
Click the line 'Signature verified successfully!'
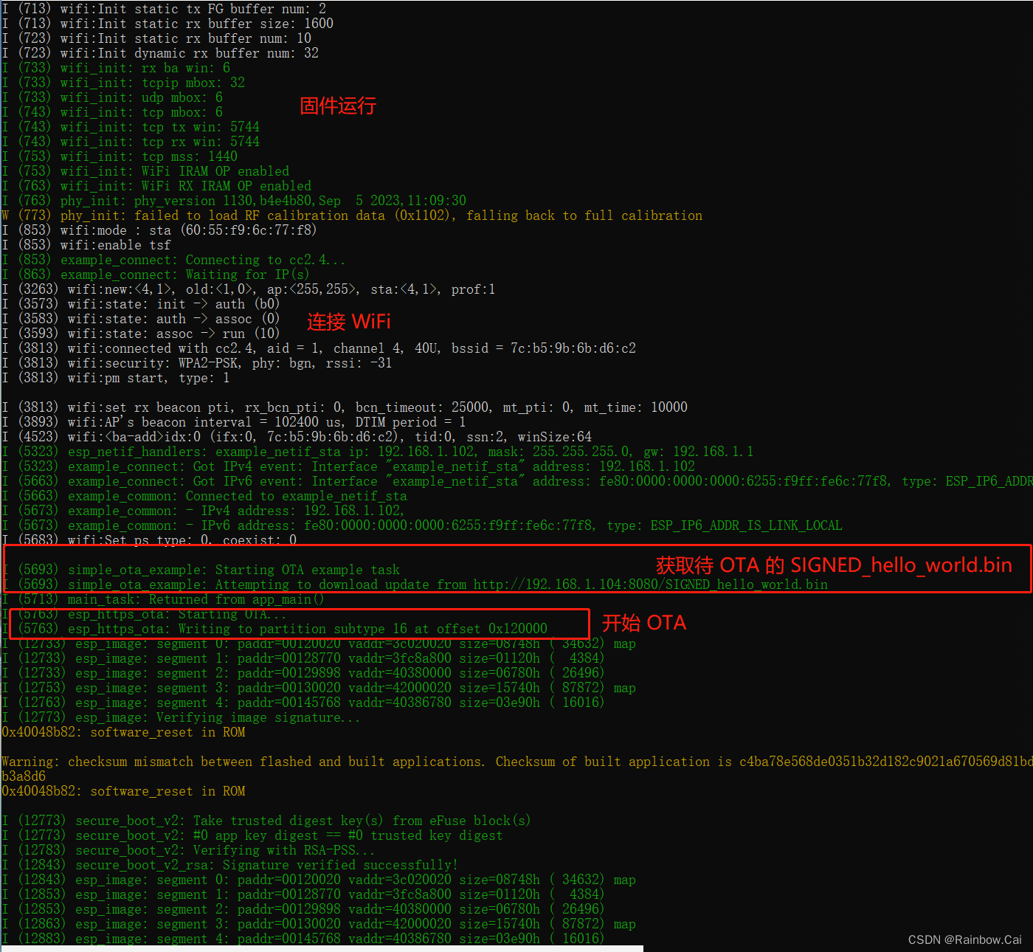pos(230,865)
